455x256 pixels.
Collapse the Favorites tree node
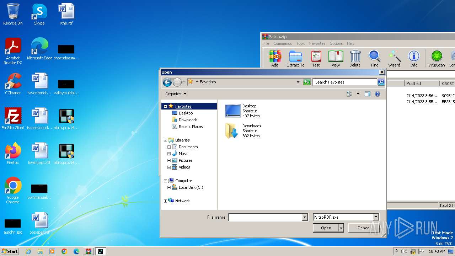(165, 106)
